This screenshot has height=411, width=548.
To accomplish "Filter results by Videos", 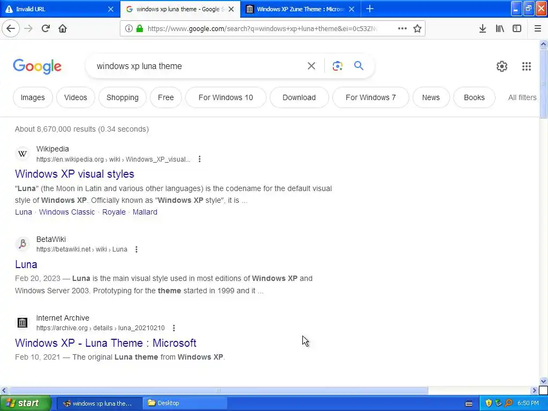I will 75,97.
